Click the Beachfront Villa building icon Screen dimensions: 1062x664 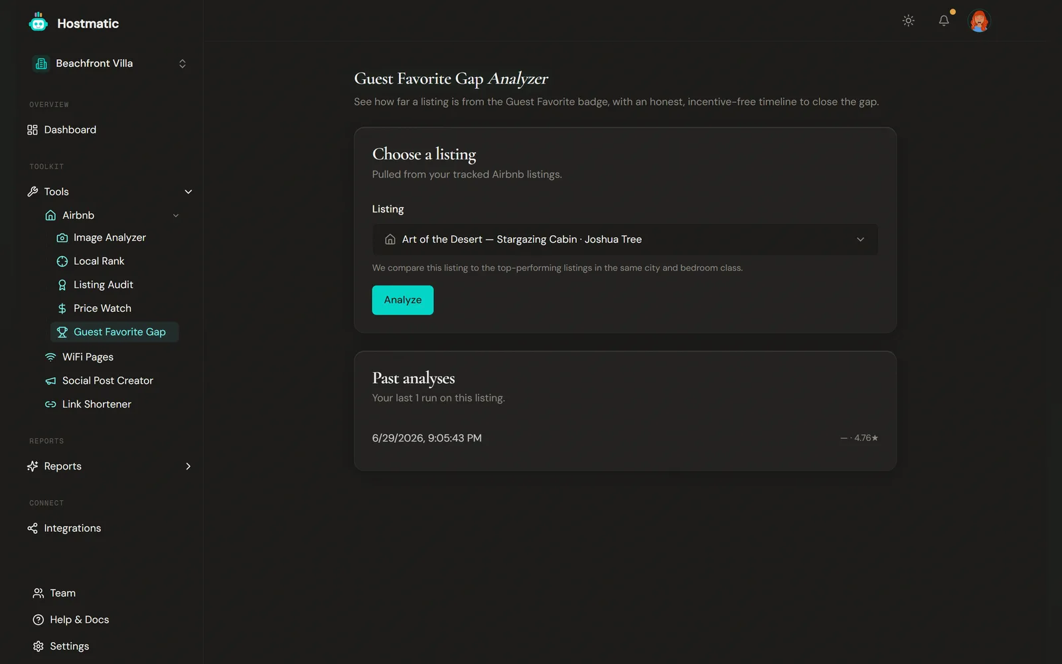pyautogui.click(x=41, y=64)
